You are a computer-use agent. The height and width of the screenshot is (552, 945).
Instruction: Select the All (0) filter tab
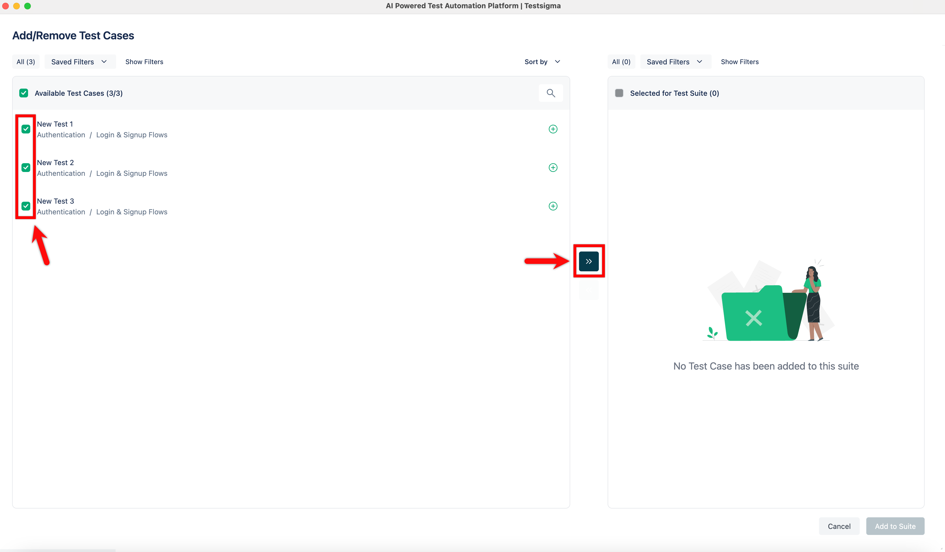pyautogui.click(x=621, y=62)
